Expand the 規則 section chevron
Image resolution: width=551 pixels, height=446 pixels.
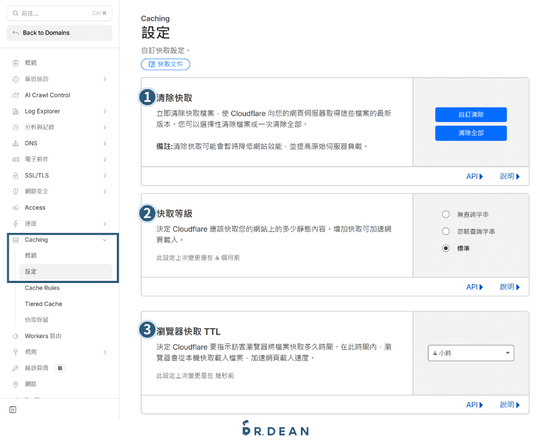(x=105, y=352)
